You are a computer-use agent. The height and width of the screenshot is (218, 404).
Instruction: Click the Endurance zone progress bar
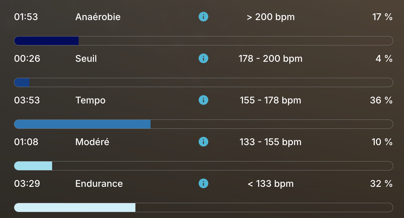[204, 208]
